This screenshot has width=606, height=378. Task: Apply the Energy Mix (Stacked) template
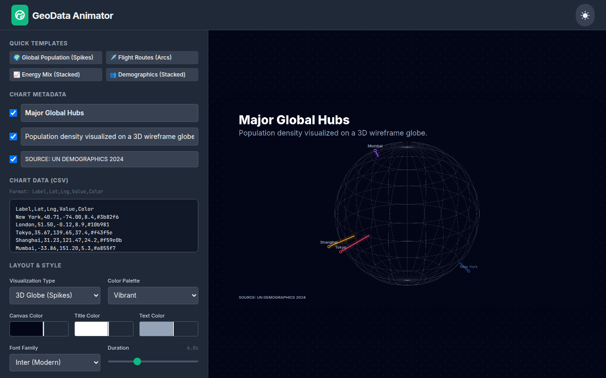55,74
